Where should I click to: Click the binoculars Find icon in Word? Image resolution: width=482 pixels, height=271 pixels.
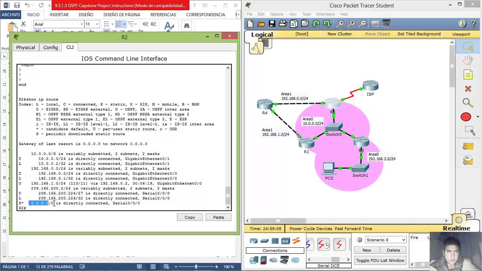[x=186, y=26]
